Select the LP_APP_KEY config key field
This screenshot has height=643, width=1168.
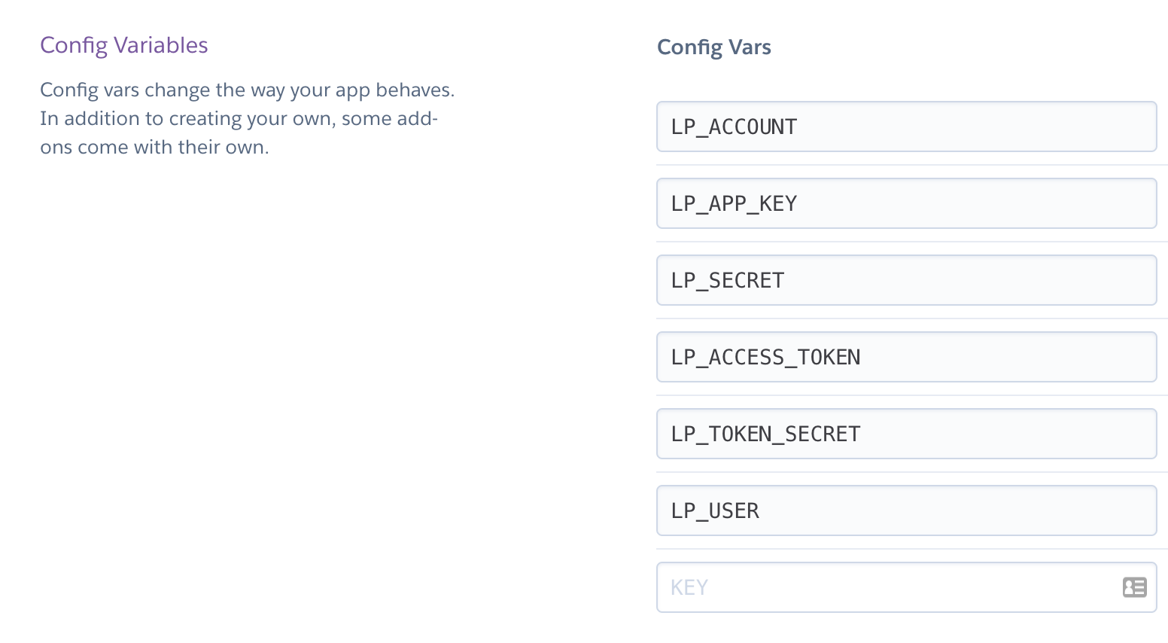pos(906,203)
